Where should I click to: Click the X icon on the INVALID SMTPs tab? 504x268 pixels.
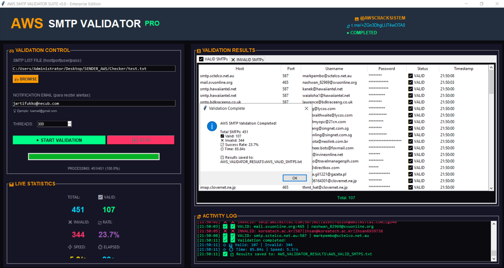[233, 60]
